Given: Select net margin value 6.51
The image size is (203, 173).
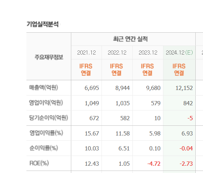Looking at the screenshot, I should (124, 148).
